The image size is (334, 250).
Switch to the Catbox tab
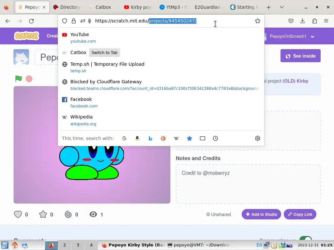pos(100,7)
